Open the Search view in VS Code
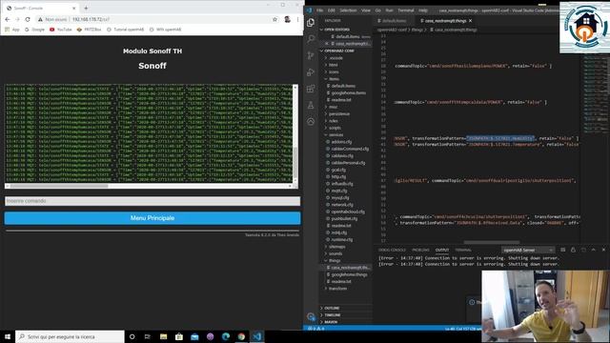Viewport: 610px width, 343px height. 311,39
